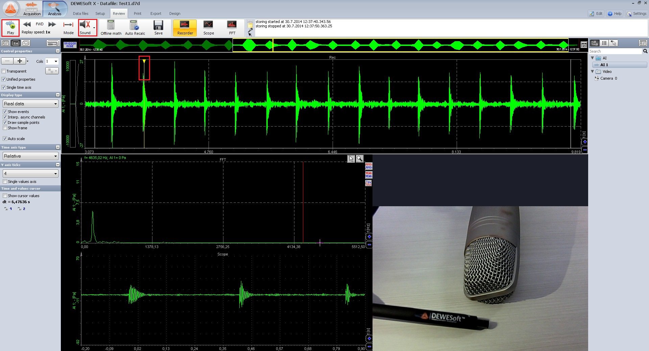Open the Real data dropdown
This screenshot has height=351, width=649.
(x=30, y=104)
